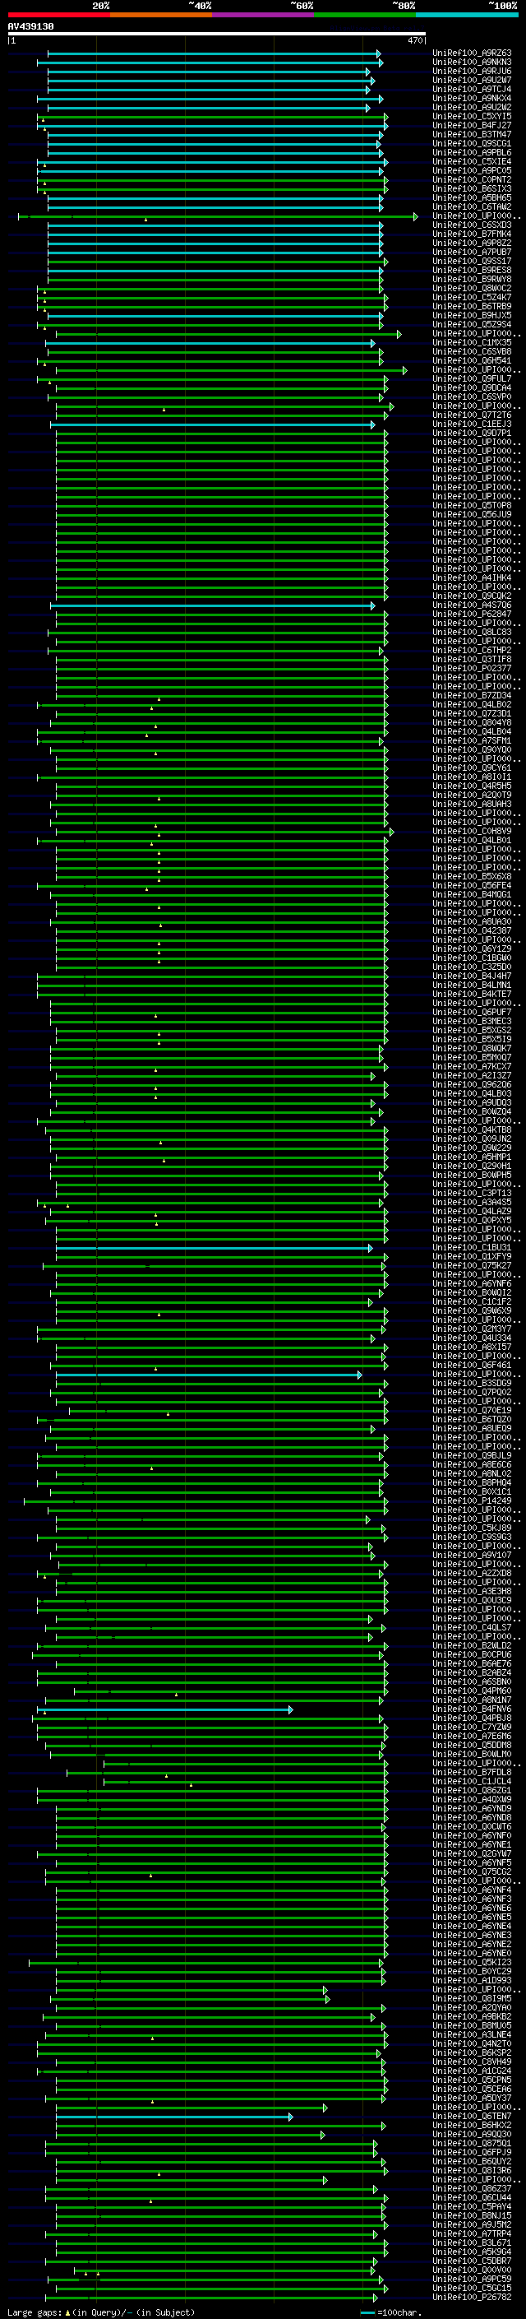This screenshot has width=526, height=2319.
Task: Open the UniRef100_B4J4H7 hit label
Action: point(472,976)
